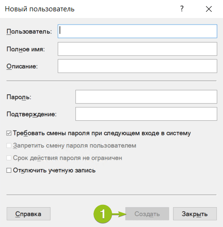The width and height of the screenshot is (223, 227).
Task: Focus the Пользователь text input box
Action: [x=137, y=31]
